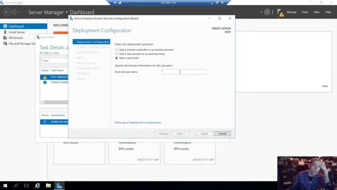Select Add a new domain to existing forest
The height and width of the screenshot is (190, 337).
(117, 54)
